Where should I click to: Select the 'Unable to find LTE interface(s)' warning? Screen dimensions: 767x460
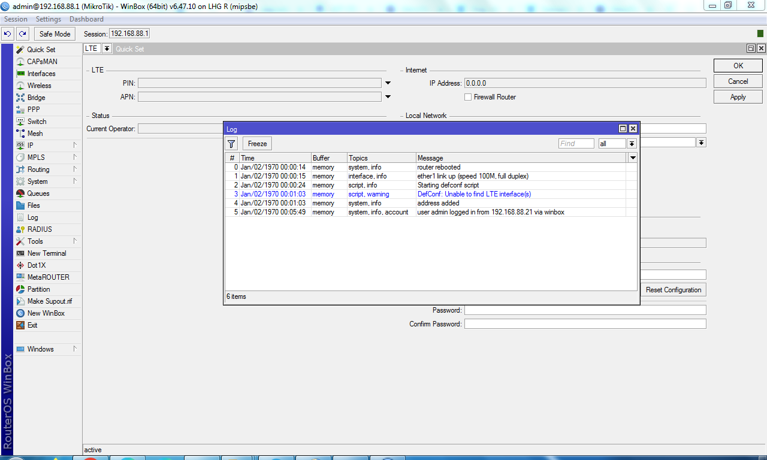pos(431,195)
